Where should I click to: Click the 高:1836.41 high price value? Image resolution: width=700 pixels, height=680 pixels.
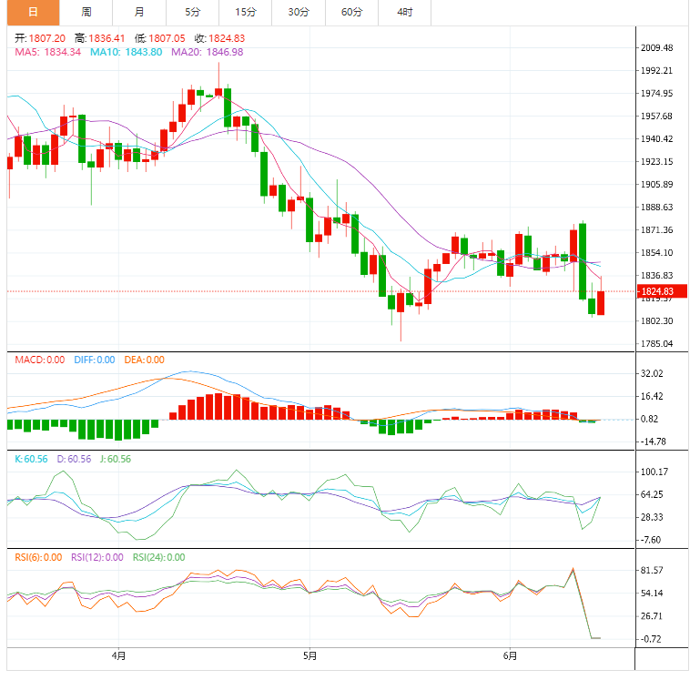(x=99, y=38)
